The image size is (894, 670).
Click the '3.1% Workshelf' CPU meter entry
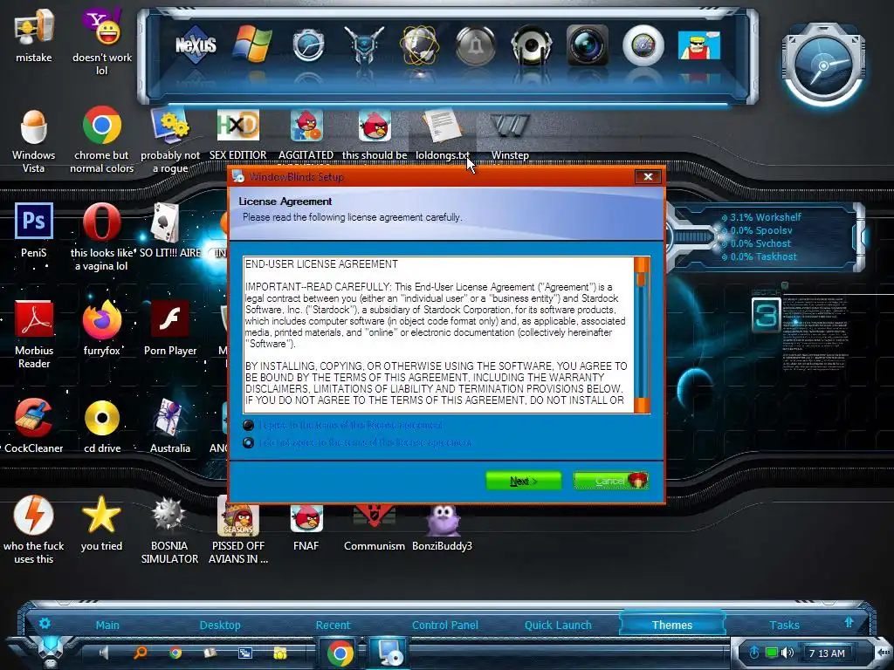click(x=761, y=217)
